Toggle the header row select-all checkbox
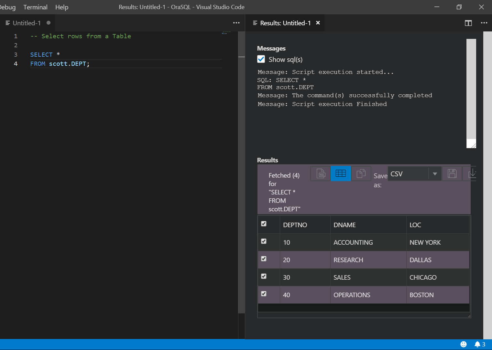492x350 pixels. coord(264,224)
